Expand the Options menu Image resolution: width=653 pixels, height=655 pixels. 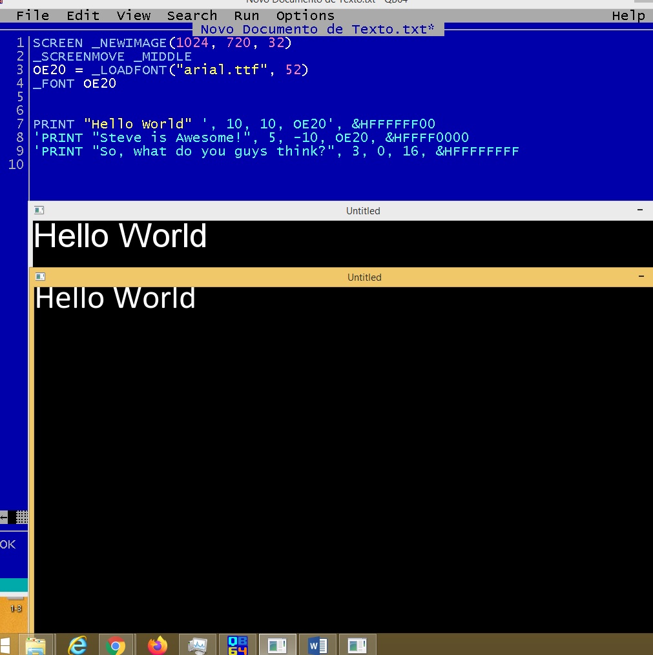point(305,15)
